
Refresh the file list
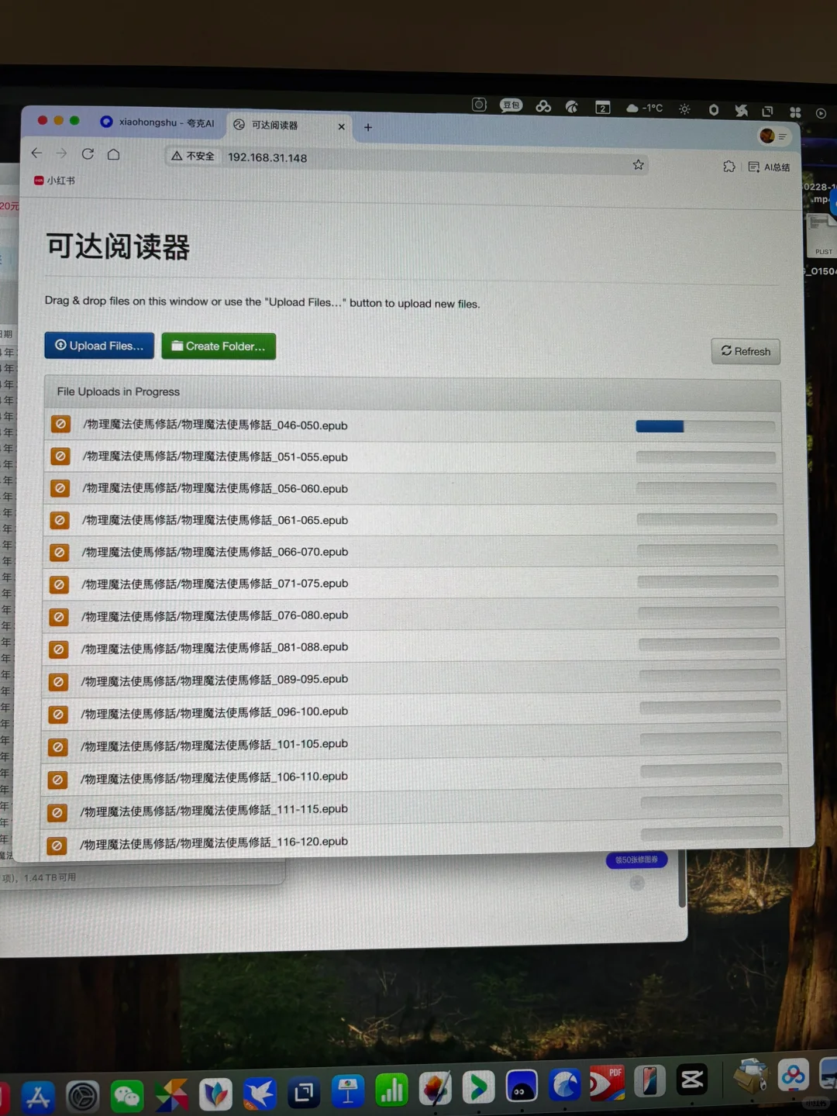pyautogui.click(x=746, y=351)
